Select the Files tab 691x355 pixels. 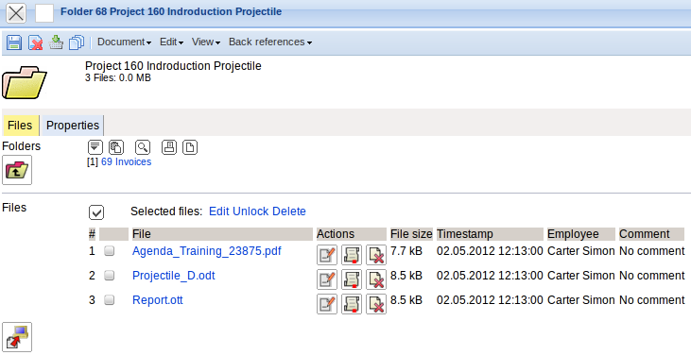coord(20,126)
